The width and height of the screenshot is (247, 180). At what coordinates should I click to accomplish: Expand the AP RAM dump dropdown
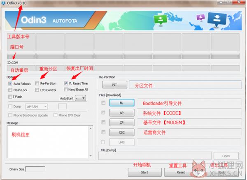pos(37,106)
